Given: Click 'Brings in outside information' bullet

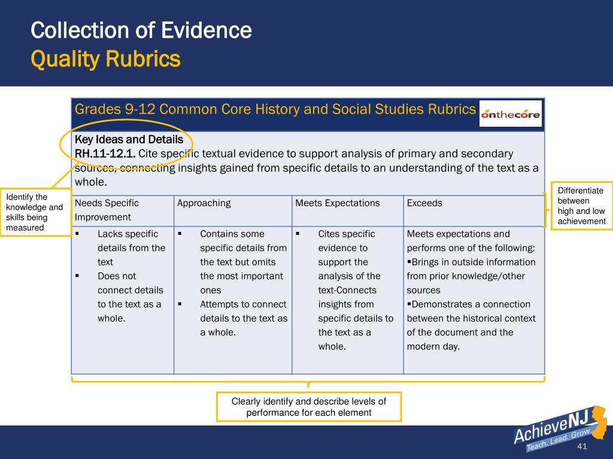Looking at the screenshot, I should 471,276.
